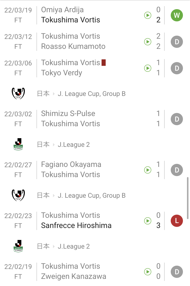The height and width of the screenshot is (286, 190).
Task: Click the red card next to Tokushima Vortis
Action: click(x=103, y=63)
